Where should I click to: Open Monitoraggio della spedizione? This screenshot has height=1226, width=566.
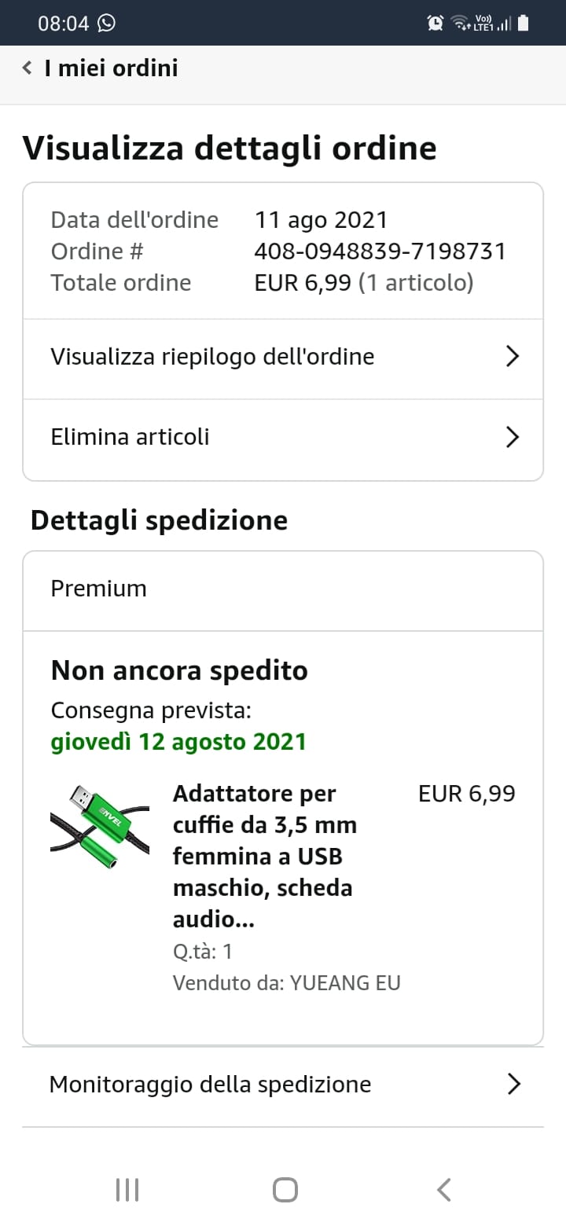(283, 1085)
